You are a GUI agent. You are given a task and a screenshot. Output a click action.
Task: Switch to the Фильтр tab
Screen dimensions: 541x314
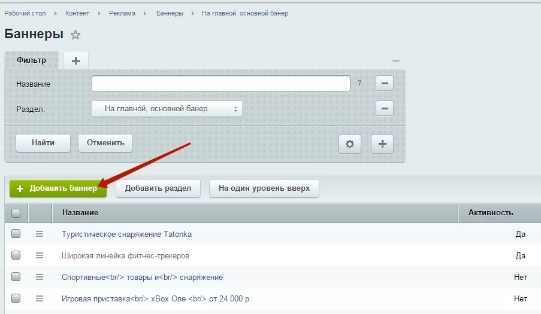[31, 60]
